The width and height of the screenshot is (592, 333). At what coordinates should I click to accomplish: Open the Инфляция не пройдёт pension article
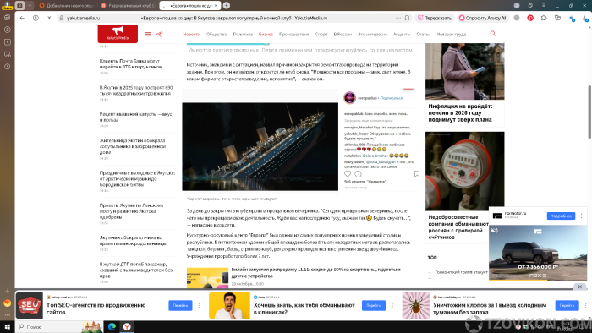pyautogui.click(x=460, y=112)
